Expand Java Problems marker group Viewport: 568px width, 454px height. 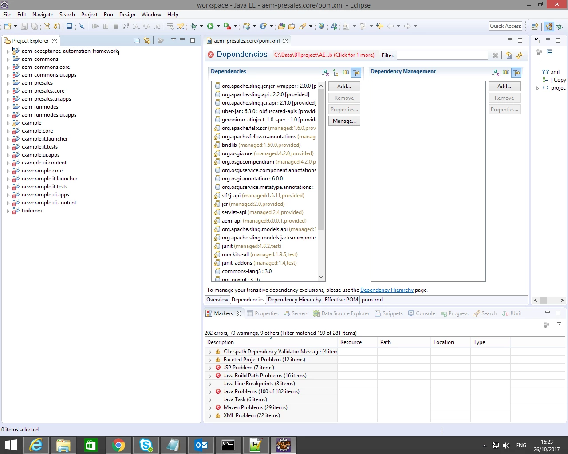[210, 392]
